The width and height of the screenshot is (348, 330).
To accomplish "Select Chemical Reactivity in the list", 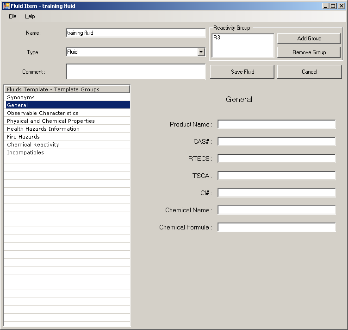I will coord(33,145).
